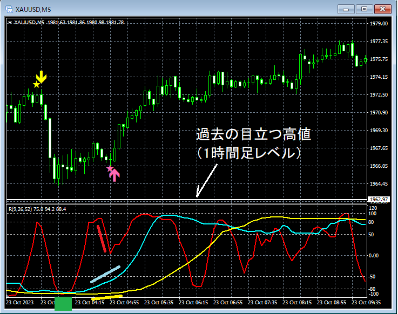Viewport: 398px width, 314px height.
Task: Click the indicator scale value 0.00
Action: click(374, 255)
